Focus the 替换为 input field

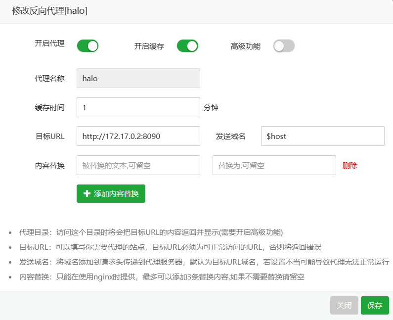[274, 165]
